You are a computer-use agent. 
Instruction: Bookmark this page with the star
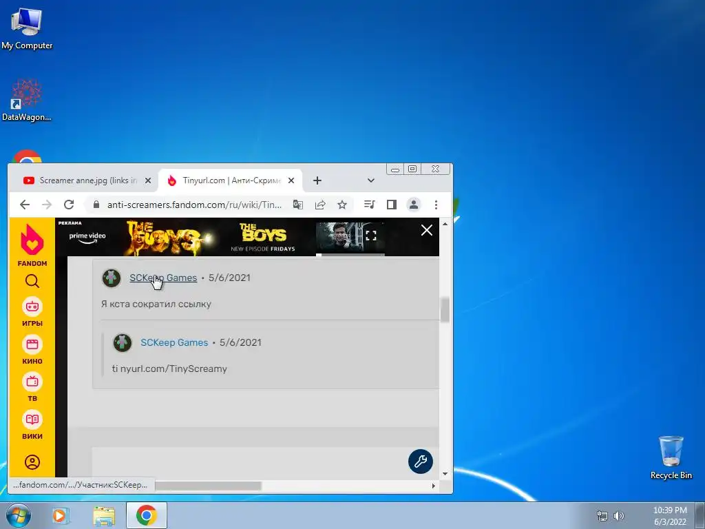[x=342, y=205]
